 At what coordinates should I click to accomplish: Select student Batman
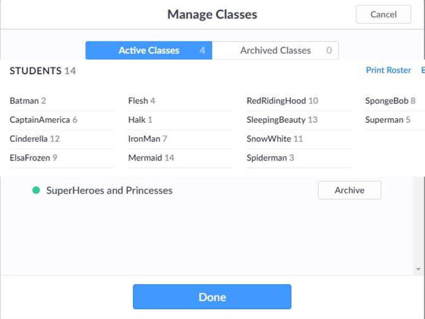pos(24,100)
